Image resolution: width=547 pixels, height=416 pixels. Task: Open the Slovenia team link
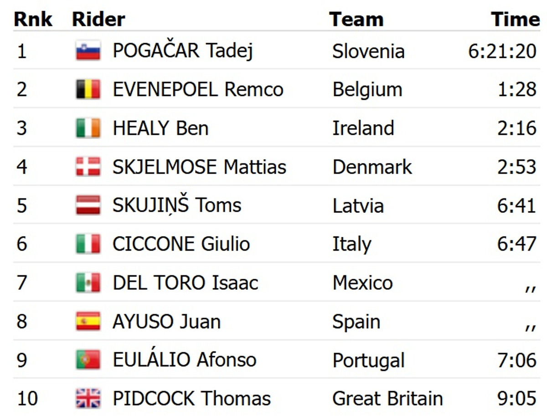pyautogui.click(x=368, y=51)
